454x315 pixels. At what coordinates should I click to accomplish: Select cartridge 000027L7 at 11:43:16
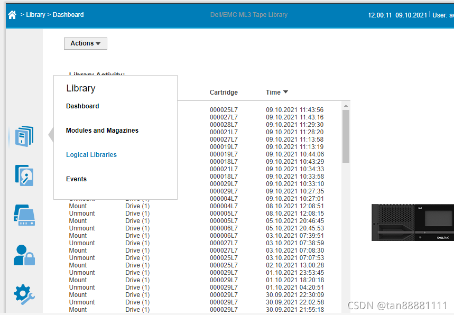click(224, 117)
